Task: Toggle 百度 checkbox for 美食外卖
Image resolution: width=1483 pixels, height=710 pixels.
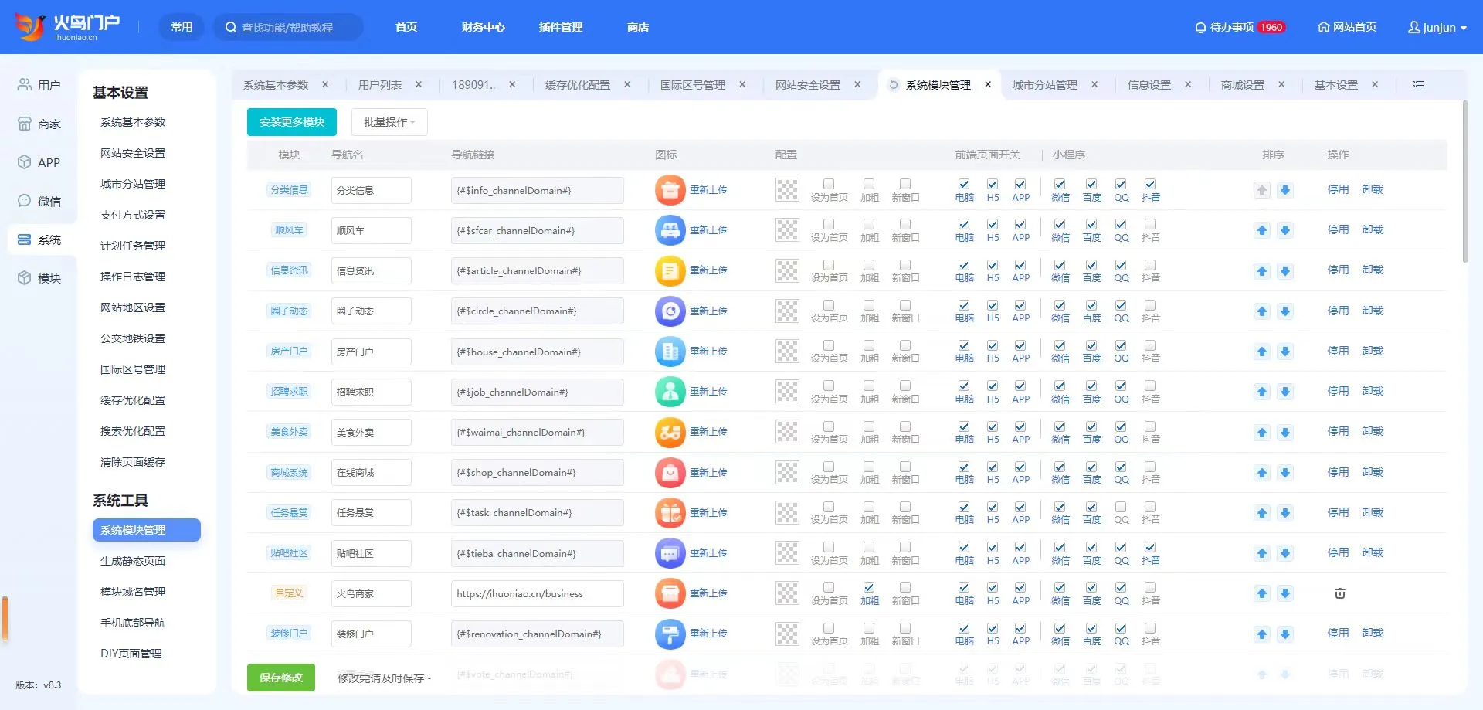Action: [x=1091, y=426]
